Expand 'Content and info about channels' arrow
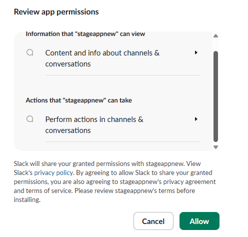This screenshot has height=237, width=248. click(196, 52)
